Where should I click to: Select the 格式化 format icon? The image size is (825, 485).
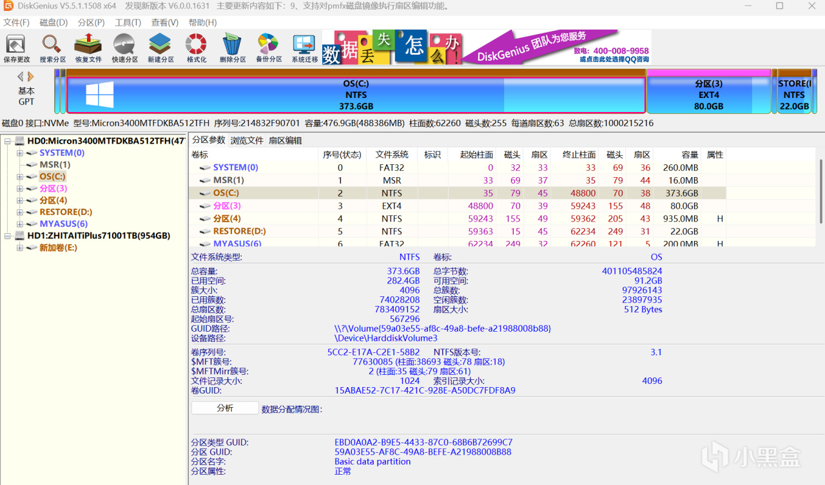197,48
